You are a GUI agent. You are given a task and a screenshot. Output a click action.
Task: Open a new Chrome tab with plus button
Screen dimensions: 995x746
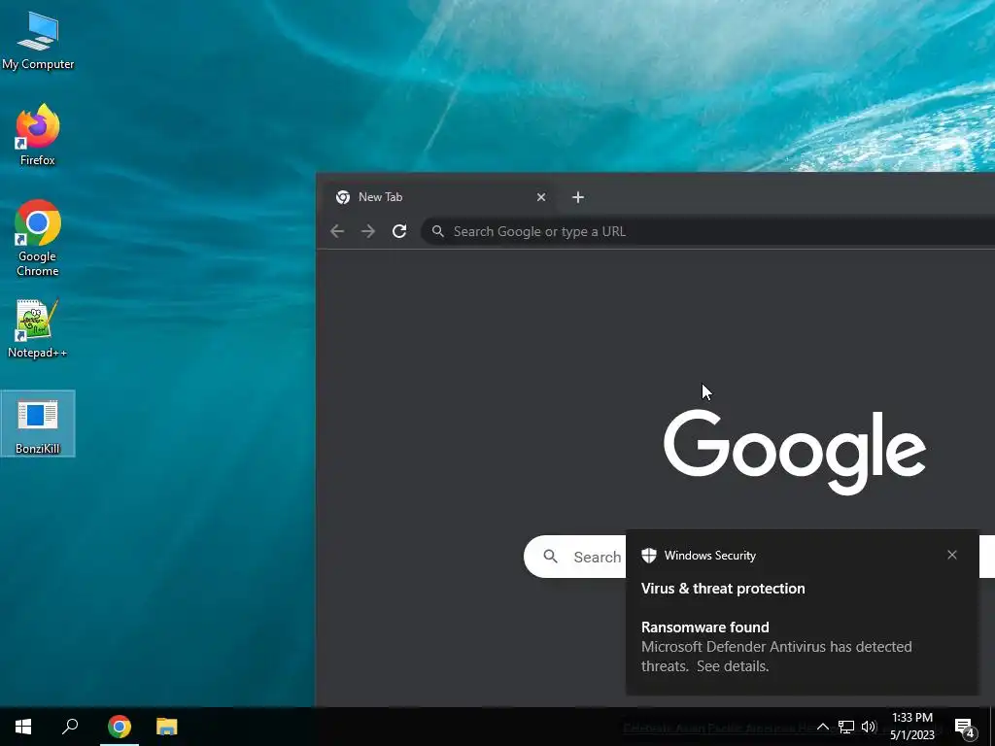(577, 197)
